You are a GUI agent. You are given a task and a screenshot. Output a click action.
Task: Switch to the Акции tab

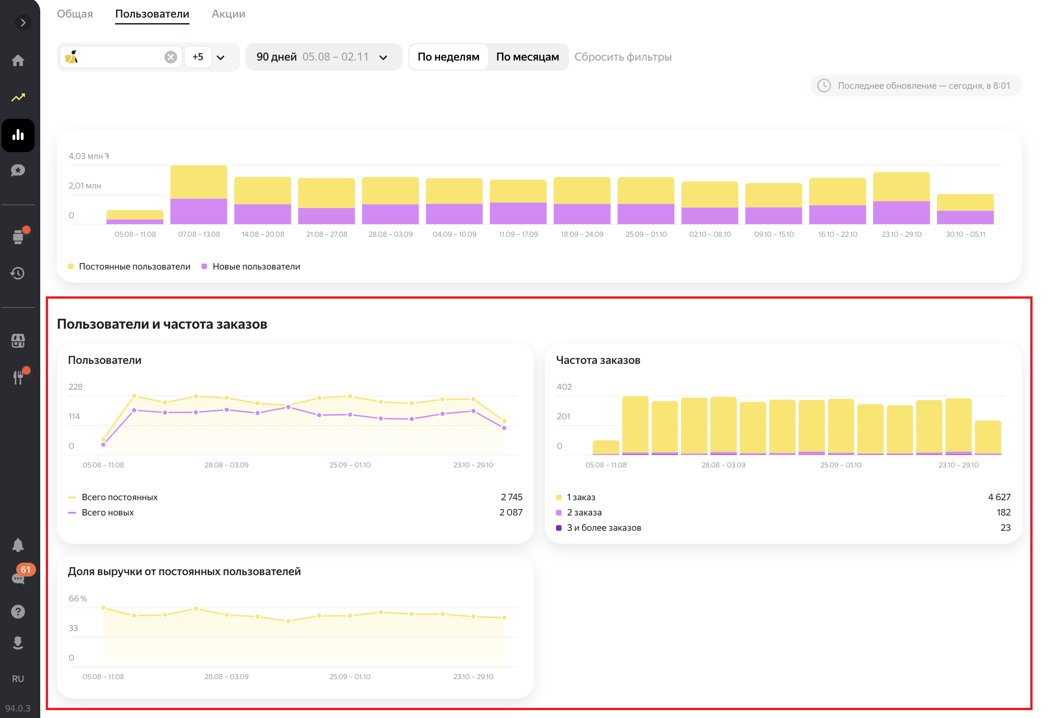click(228, 14)
